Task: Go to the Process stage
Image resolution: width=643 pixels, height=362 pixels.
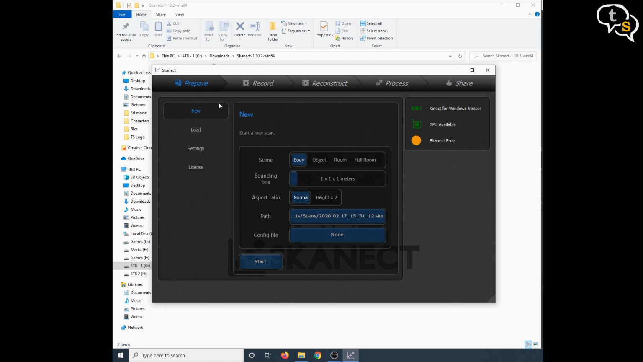Action: pyautogui.click(x=392, y=83)
